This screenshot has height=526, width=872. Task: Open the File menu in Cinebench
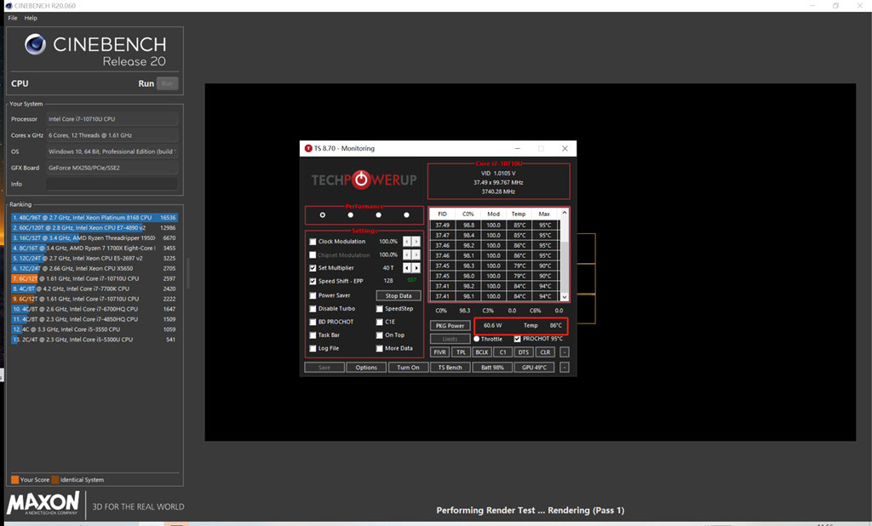click(x=13, y=18)
